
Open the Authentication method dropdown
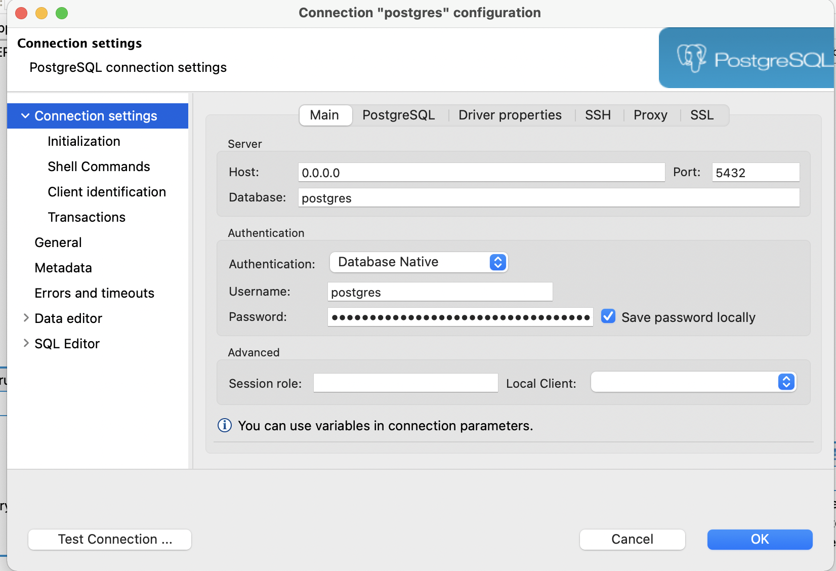tap(418, 262)
